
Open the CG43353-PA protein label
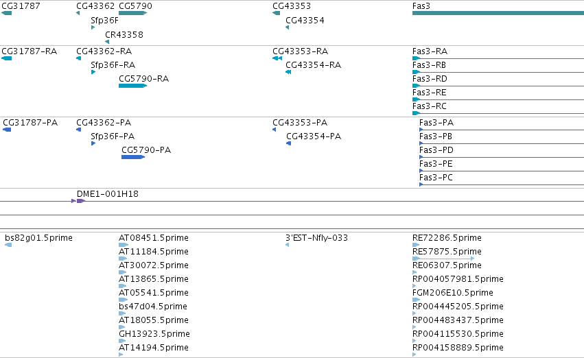pyautogui.click(x=300, y=123)
